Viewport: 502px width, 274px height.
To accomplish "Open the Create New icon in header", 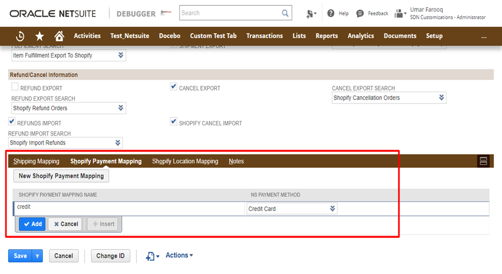I will click(x=311, y=14).
